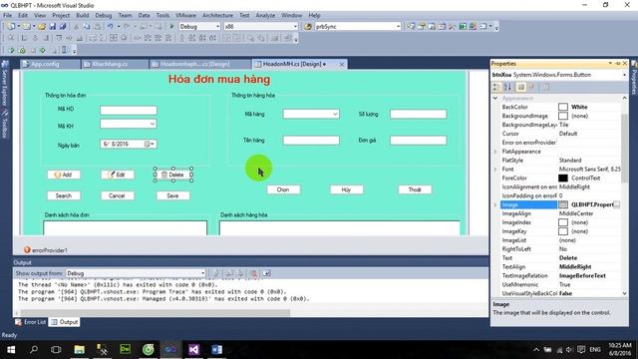Click the pin icon of Properties panel
This screenshot has height=359, width=638.
click(x=618, y=64)
